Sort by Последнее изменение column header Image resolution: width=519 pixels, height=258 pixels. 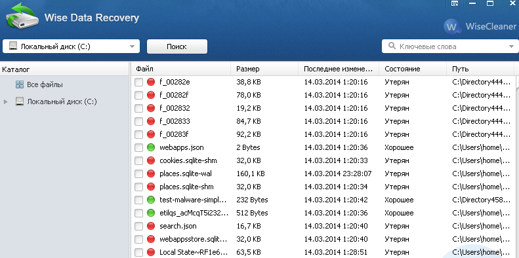[x=339, y=69]
